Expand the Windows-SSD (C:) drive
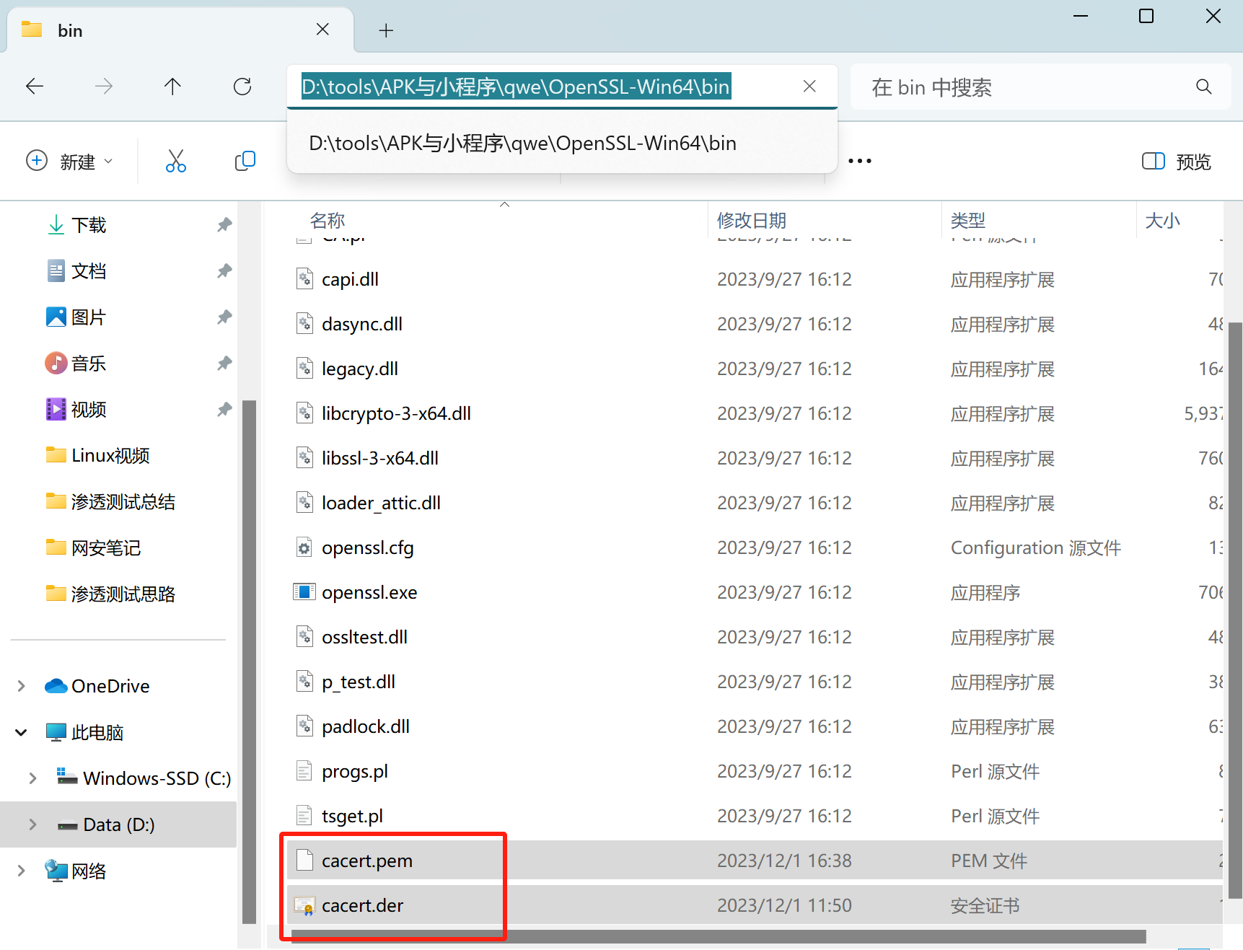 point(32,778)
